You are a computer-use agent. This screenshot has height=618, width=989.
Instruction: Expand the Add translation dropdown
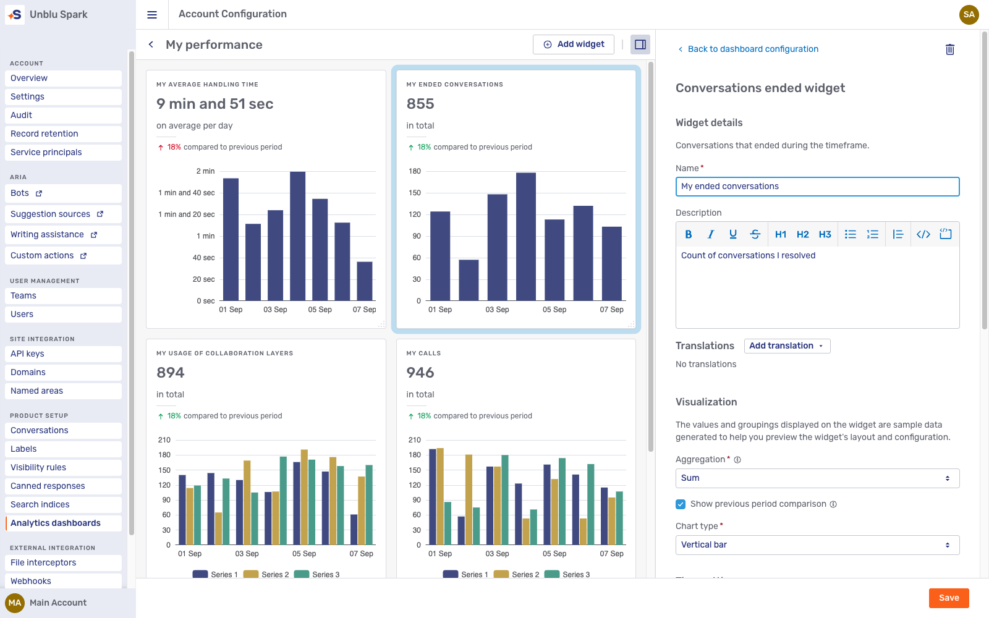(787, 346)
